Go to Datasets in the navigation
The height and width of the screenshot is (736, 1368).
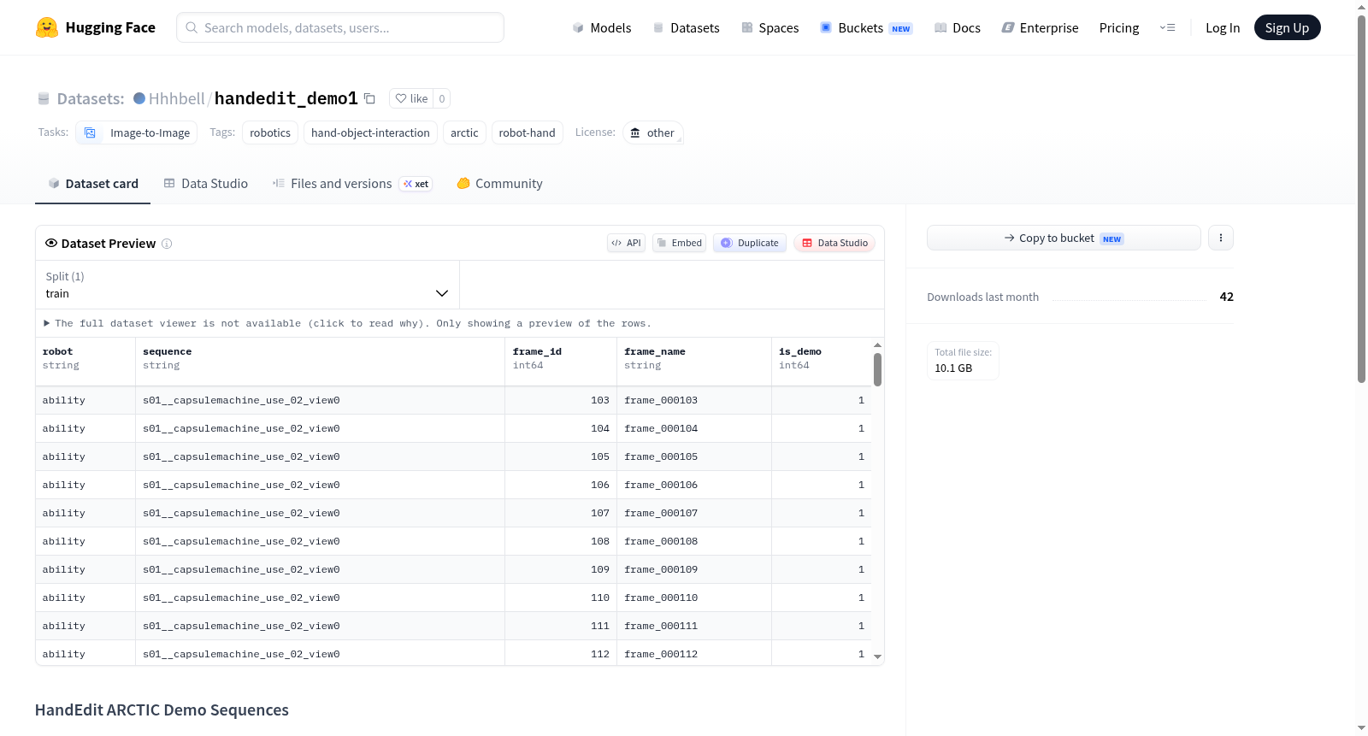pos(686,27)
